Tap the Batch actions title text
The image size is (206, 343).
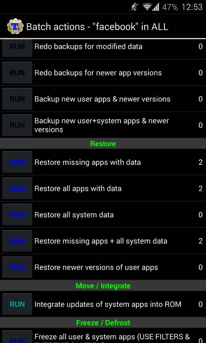tap(97, 27)
